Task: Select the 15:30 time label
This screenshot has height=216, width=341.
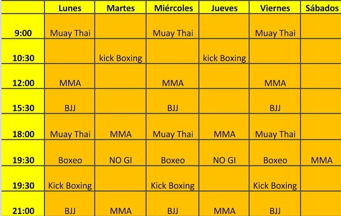Action: [x=23, y=109]
